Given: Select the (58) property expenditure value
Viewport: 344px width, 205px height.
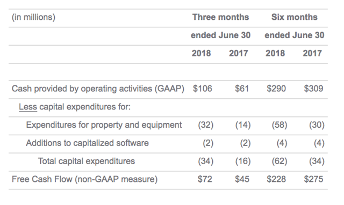Looking at the screenshot, I should tap(279, 125).
